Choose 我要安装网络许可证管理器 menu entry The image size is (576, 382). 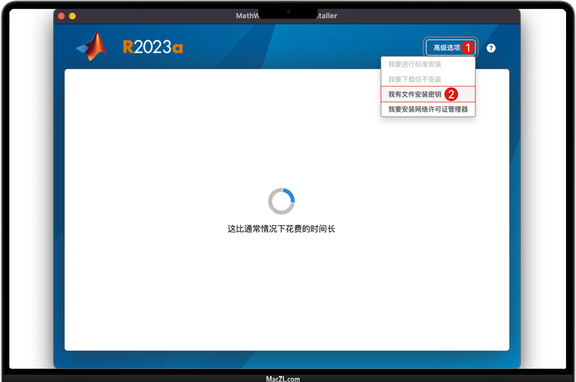pos(428,110)
